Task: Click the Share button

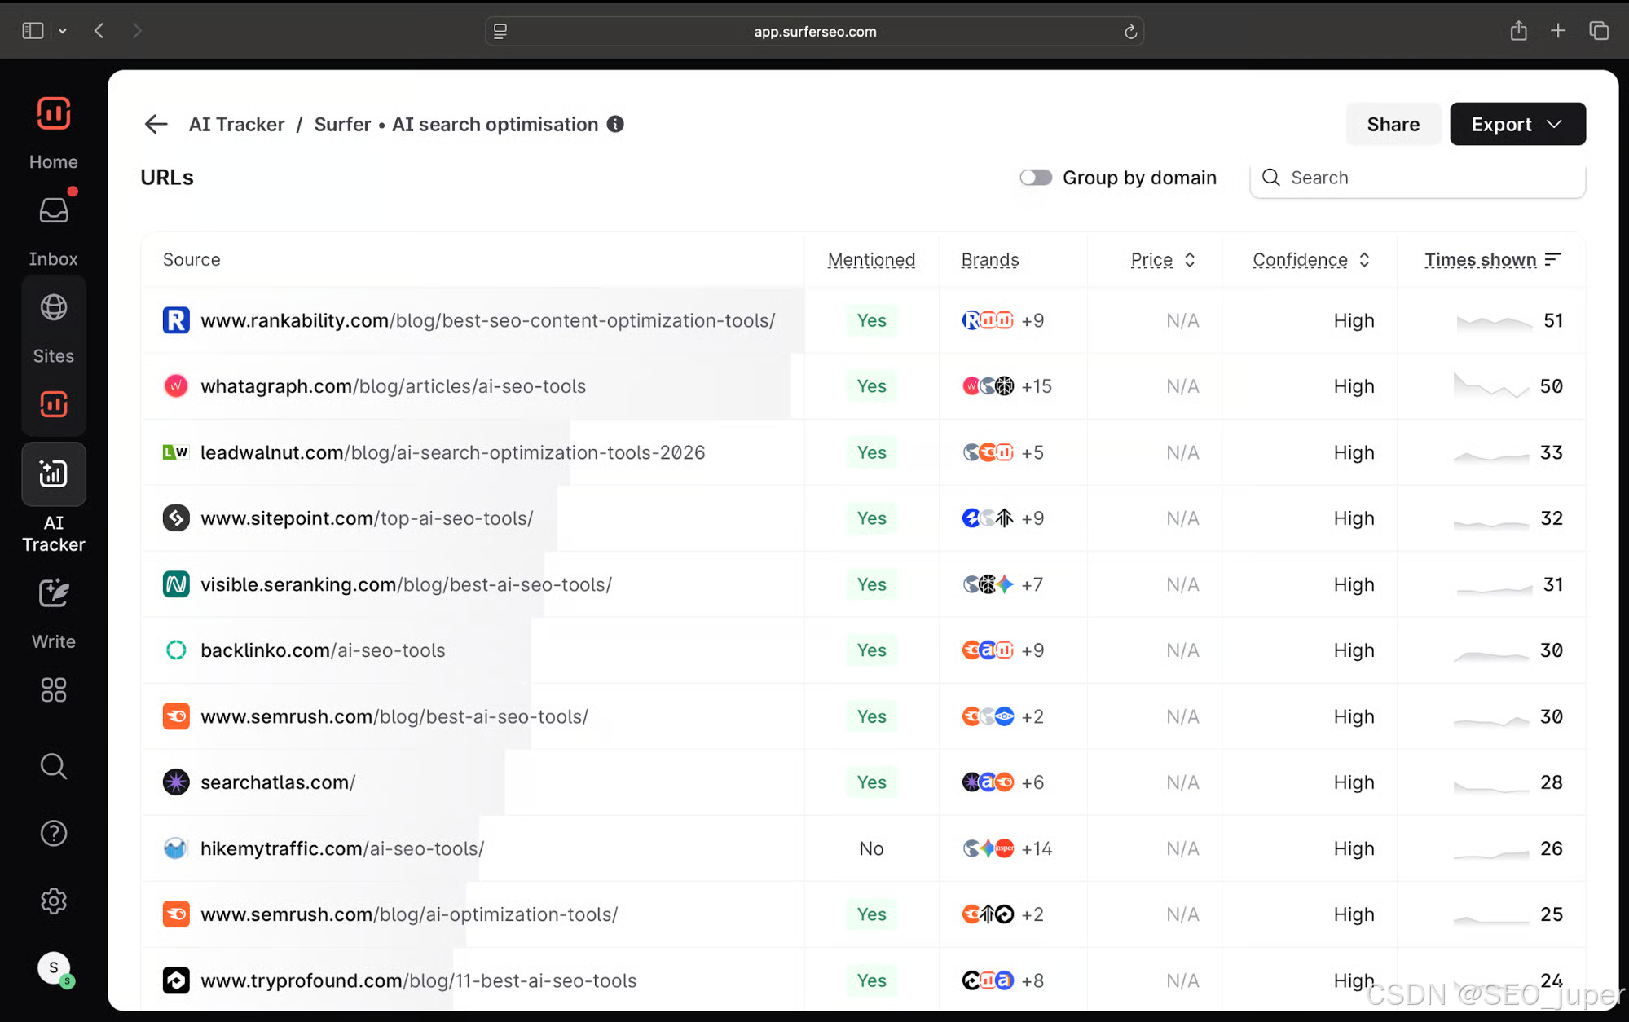Action: 1393,124
